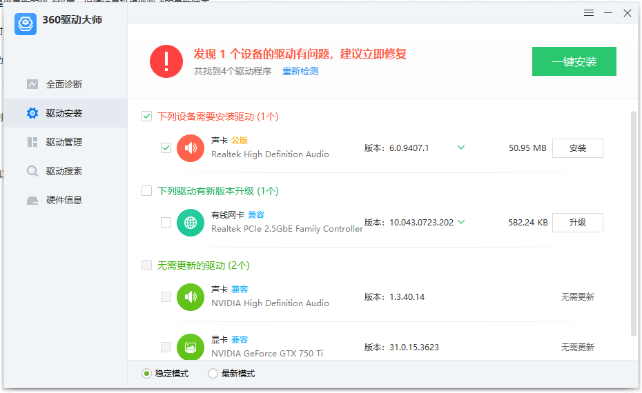Minimize the 360驱动大师 window
Image resolution: width=642 pixels, height=393 pixels.
[x=608, y=13]
